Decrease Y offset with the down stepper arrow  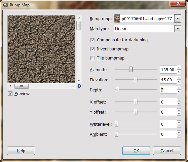tap(179, 114)
